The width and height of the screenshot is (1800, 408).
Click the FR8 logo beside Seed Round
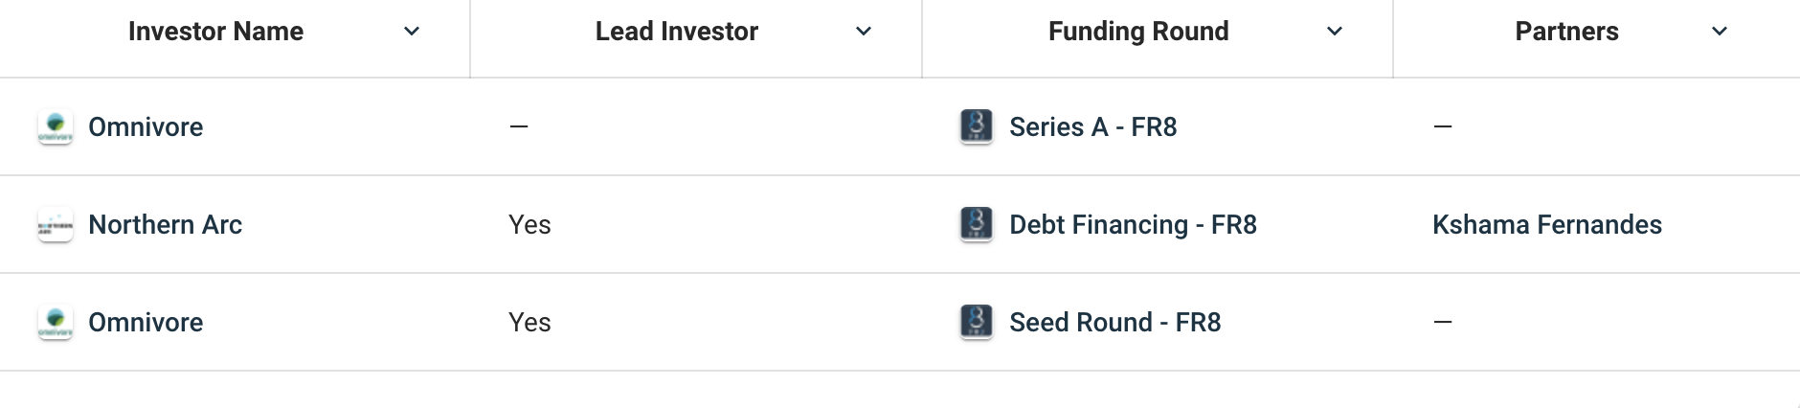[976, 322]
